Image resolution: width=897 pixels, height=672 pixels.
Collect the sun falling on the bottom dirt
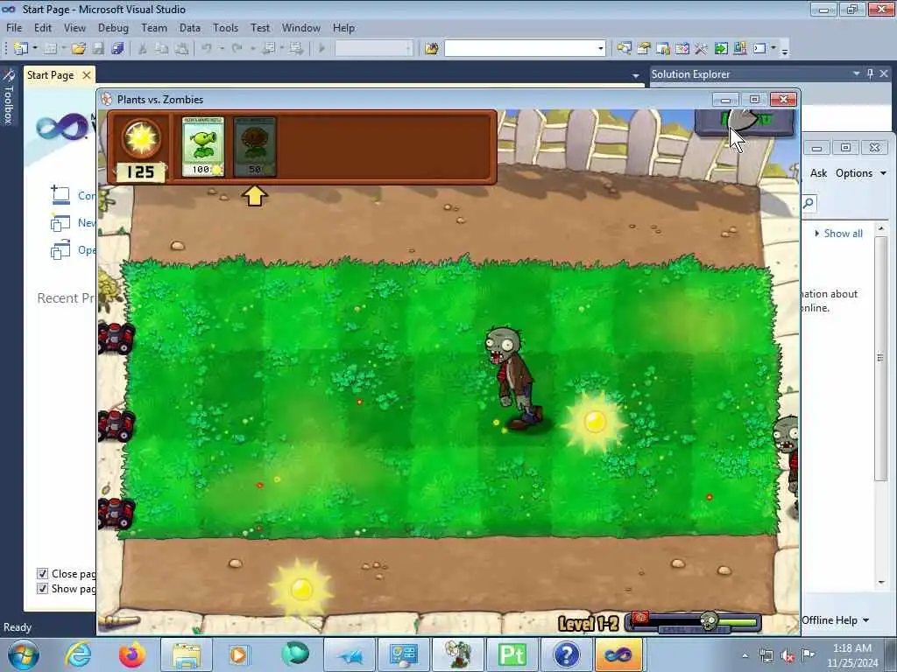[x=301, y=589]
